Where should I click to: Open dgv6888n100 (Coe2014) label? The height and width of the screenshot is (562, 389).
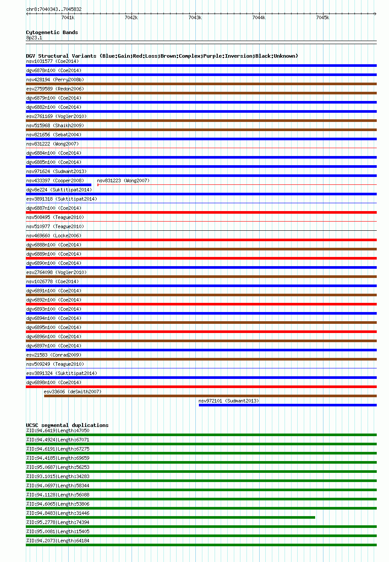click(54, 245)
